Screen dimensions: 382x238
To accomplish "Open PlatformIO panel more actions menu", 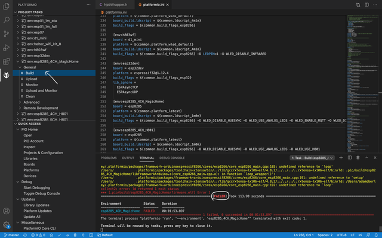I will pyautogui.click(x=88, y=5).
